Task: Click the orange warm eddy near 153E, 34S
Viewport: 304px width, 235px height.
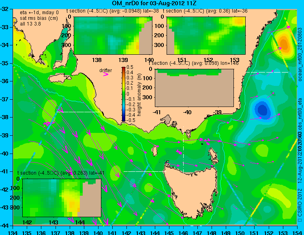Action: pos(284,44)
